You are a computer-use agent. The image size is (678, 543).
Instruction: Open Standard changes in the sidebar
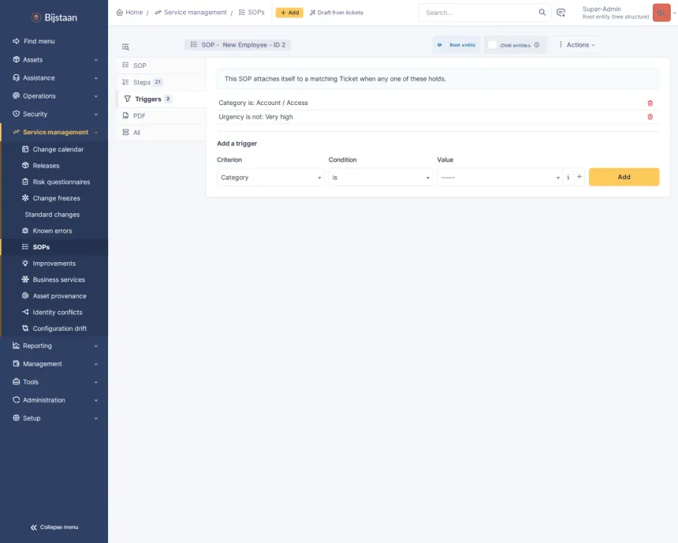(52, 215)
